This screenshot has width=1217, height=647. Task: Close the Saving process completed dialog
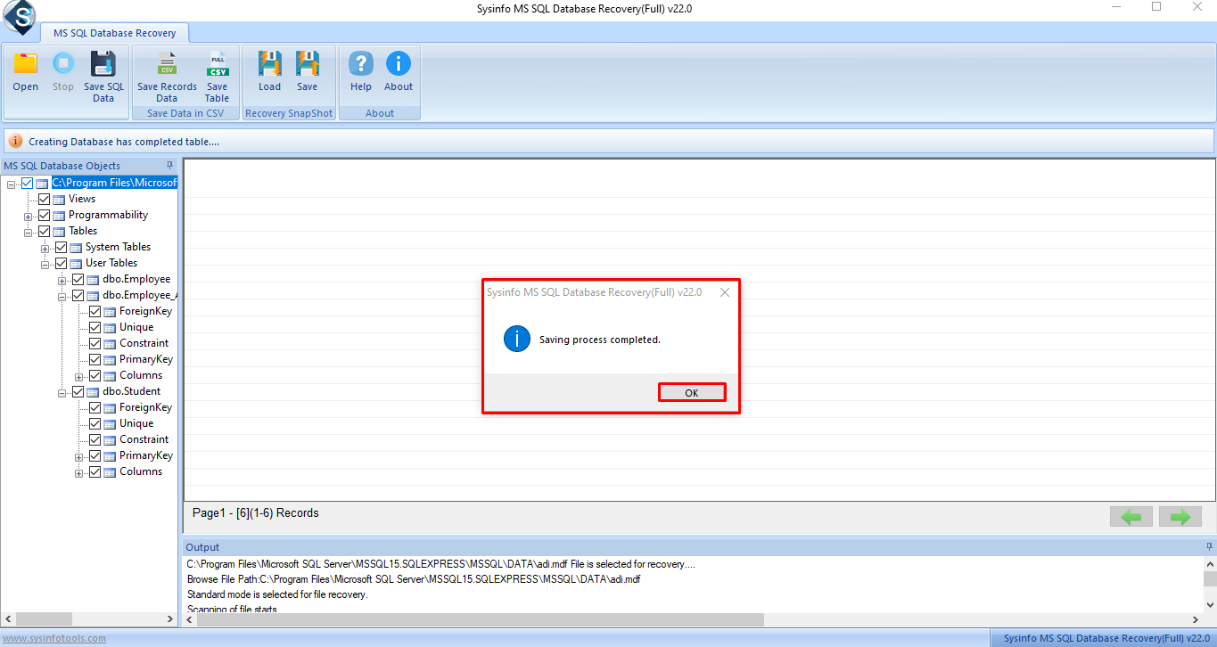(x=725, y=292)
